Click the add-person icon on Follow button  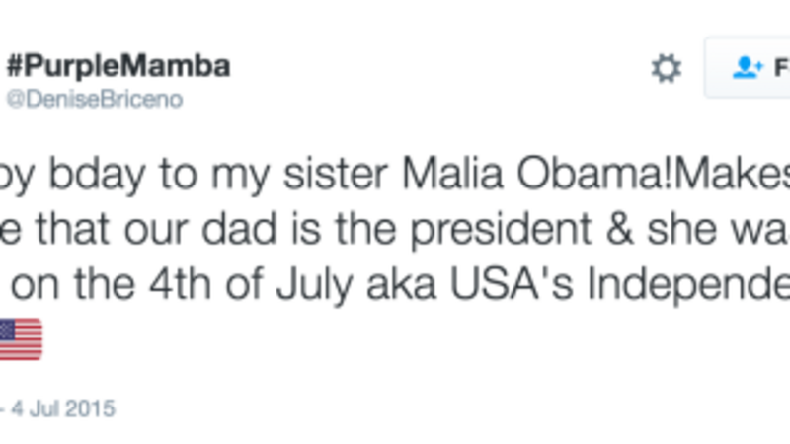coord(748,67)
